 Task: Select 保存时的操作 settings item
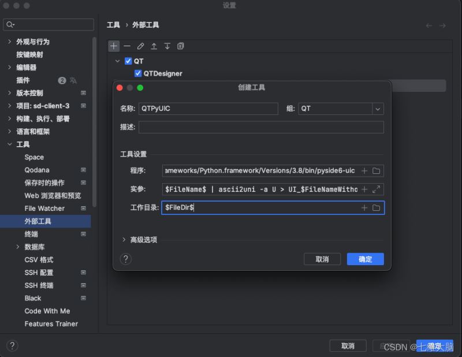[44, 183]
